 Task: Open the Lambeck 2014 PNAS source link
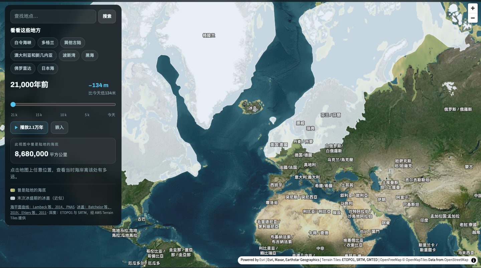42,207
